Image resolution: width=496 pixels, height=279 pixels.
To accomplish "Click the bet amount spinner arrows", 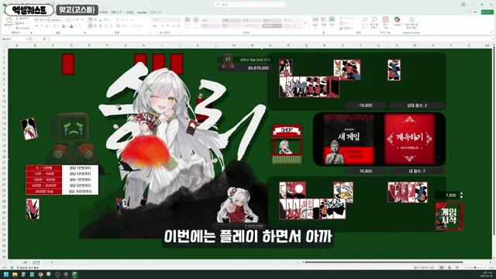I will 461,195.
